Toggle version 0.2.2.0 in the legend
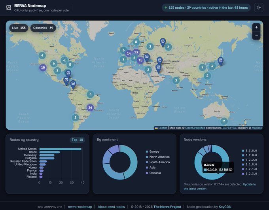 click(x=250, y=160)
